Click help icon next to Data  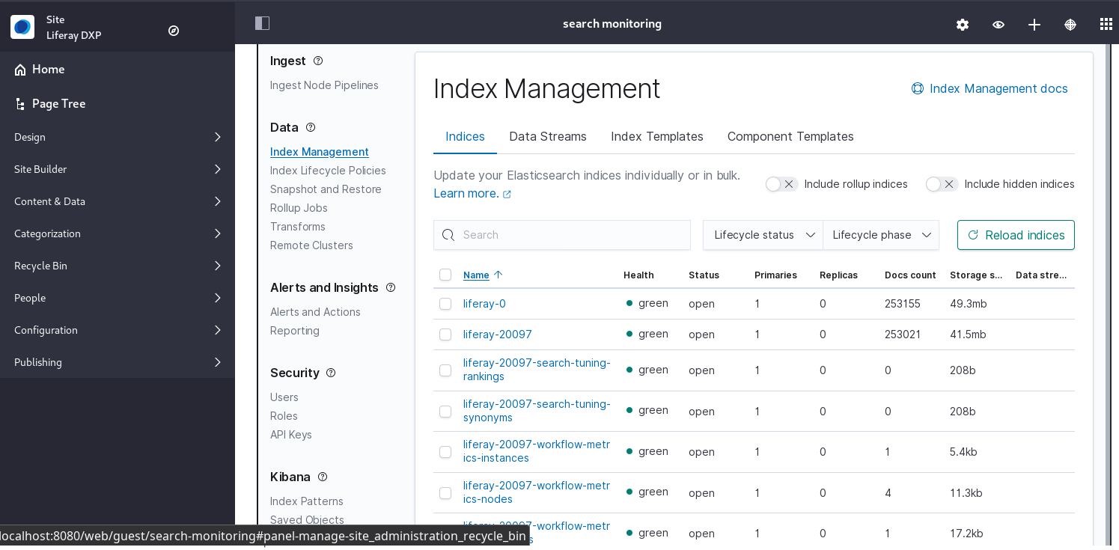click(x=311, y=127)
